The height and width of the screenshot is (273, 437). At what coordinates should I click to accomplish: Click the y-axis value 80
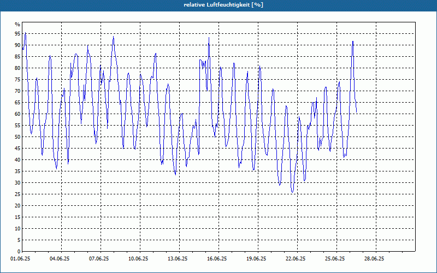point(17,68)
